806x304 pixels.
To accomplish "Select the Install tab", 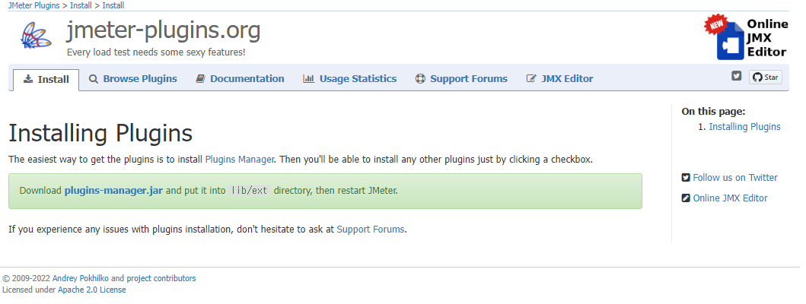I will pos(46,80).
